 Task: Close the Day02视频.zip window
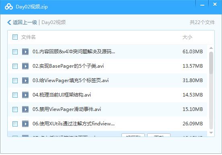(215, 4)
